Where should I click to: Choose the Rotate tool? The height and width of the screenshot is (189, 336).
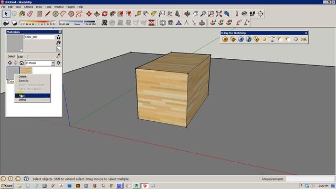pyautogui.click(x=105, y=14)
